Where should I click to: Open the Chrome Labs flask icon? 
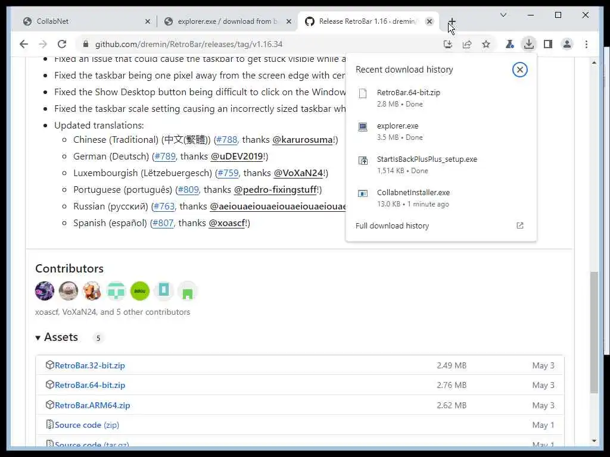click(510, 44)
